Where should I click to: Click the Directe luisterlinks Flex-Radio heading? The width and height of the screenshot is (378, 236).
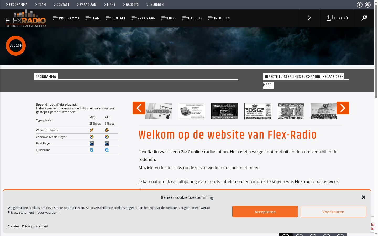pos(304,81)
